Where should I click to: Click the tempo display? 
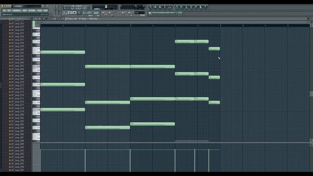click(x=87, y=13)
